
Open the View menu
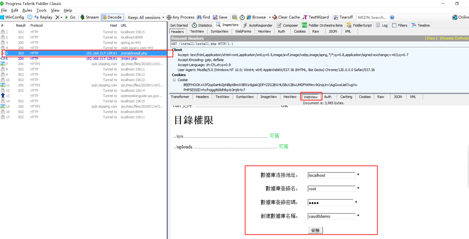pyautogui.click(x=55, y=10)
